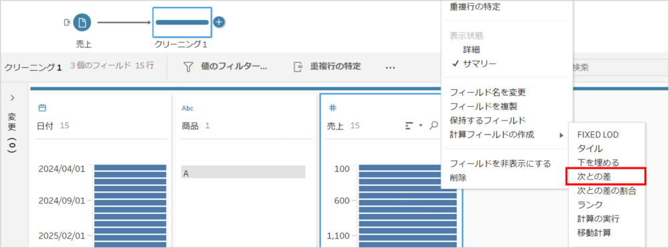Click the submenu arrow beside 計算フィールドの作成

pos(561,135)
